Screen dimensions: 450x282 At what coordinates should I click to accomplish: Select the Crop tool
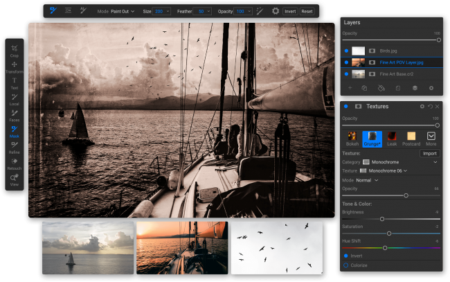(15, 50)
